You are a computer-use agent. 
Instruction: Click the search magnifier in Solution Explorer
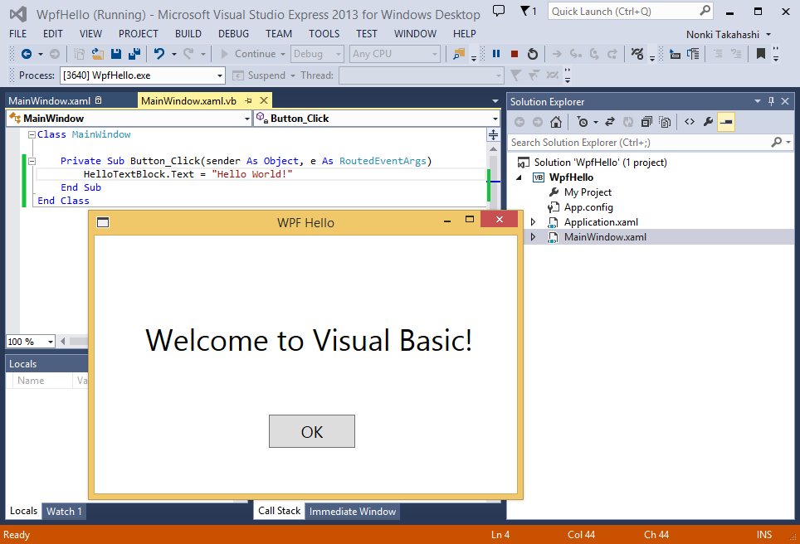coord(776,143)
